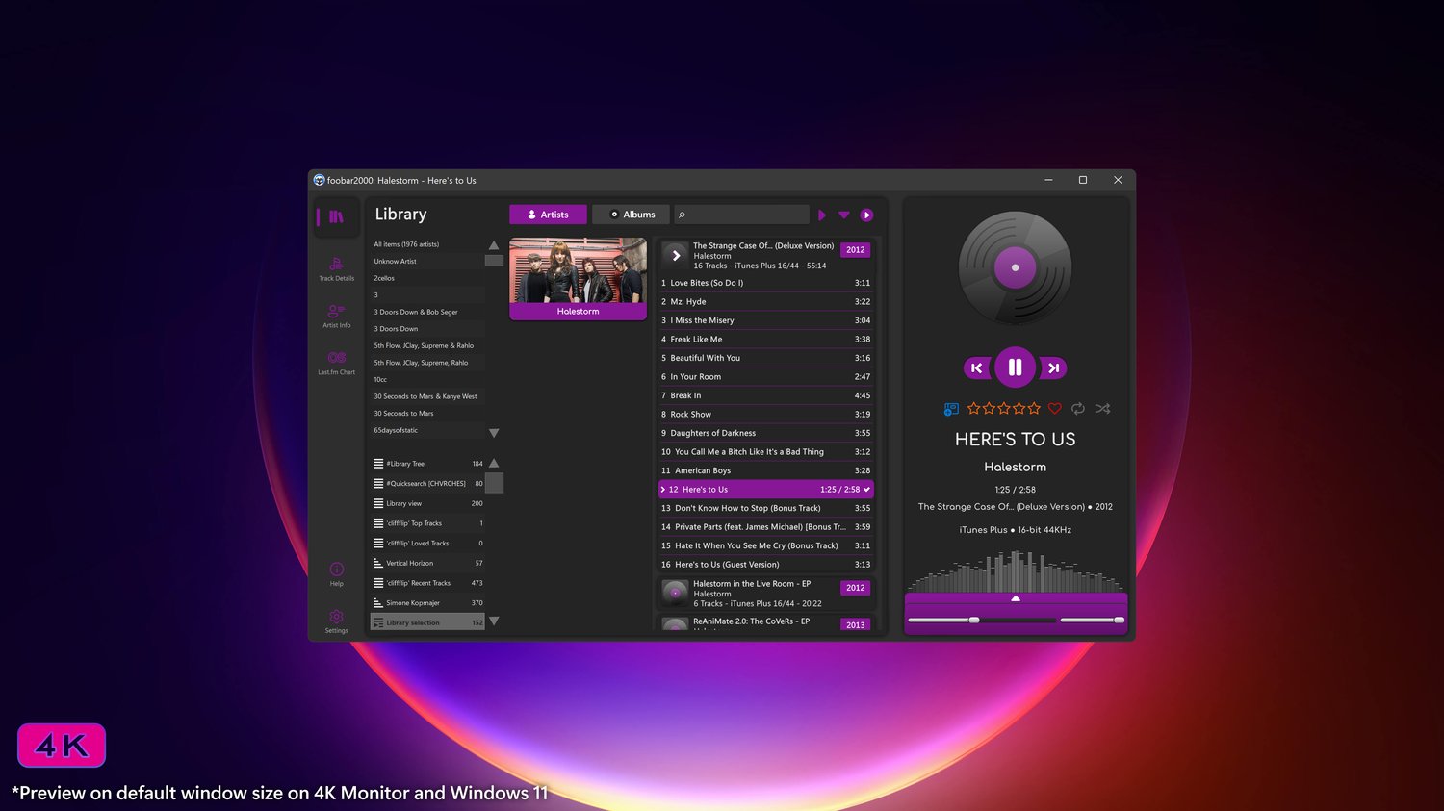The height and width of the screenshot is (811, 1444).
Task: Skip to the next track
Action: point(1053,367)
